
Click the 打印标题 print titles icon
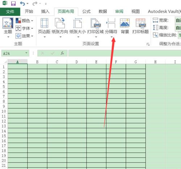coord(140,23)
